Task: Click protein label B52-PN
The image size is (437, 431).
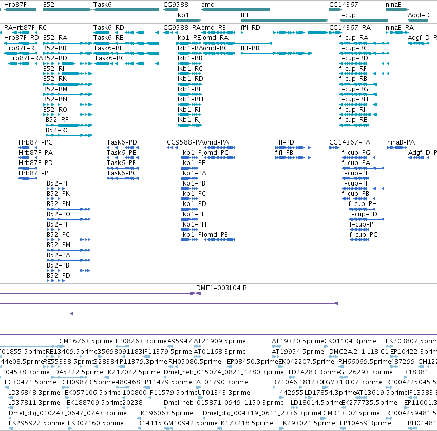Action: [x=59, y=204]
